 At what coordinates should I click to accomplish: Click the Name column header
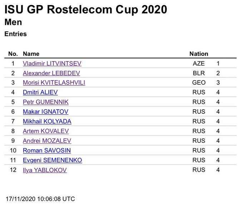[31, 54]
